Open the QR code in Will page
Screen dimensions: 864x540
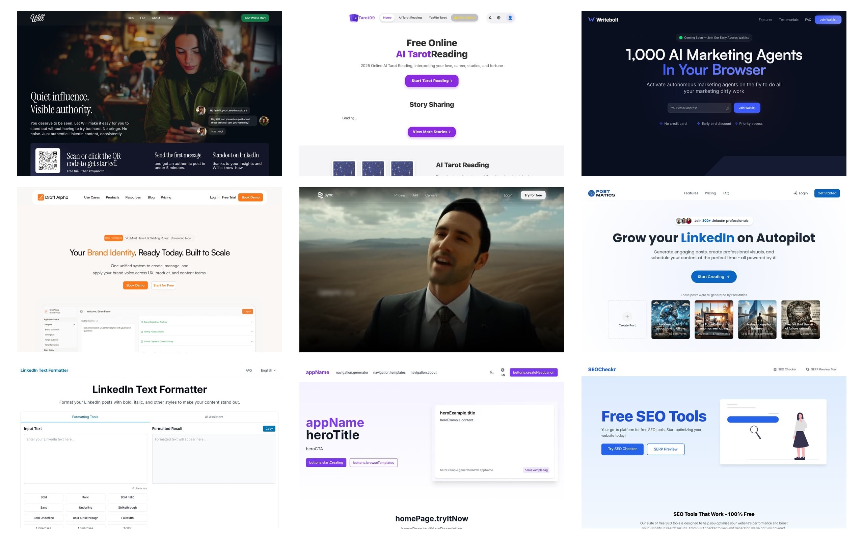48,160
